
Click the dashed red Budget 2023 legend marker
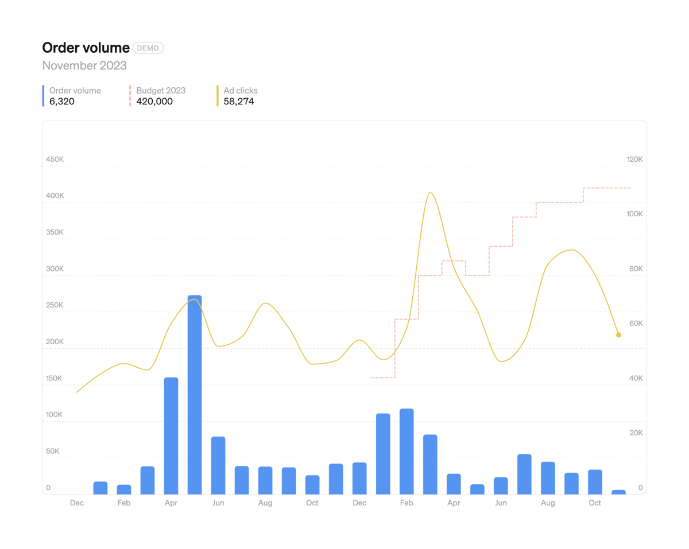(131, 95)
